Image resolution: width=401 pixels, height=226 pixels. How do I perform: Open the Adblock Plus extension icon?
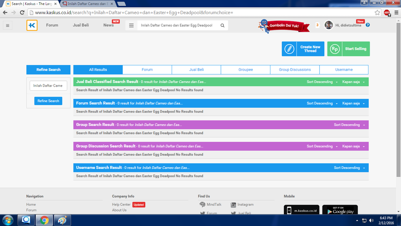[387, 13]
